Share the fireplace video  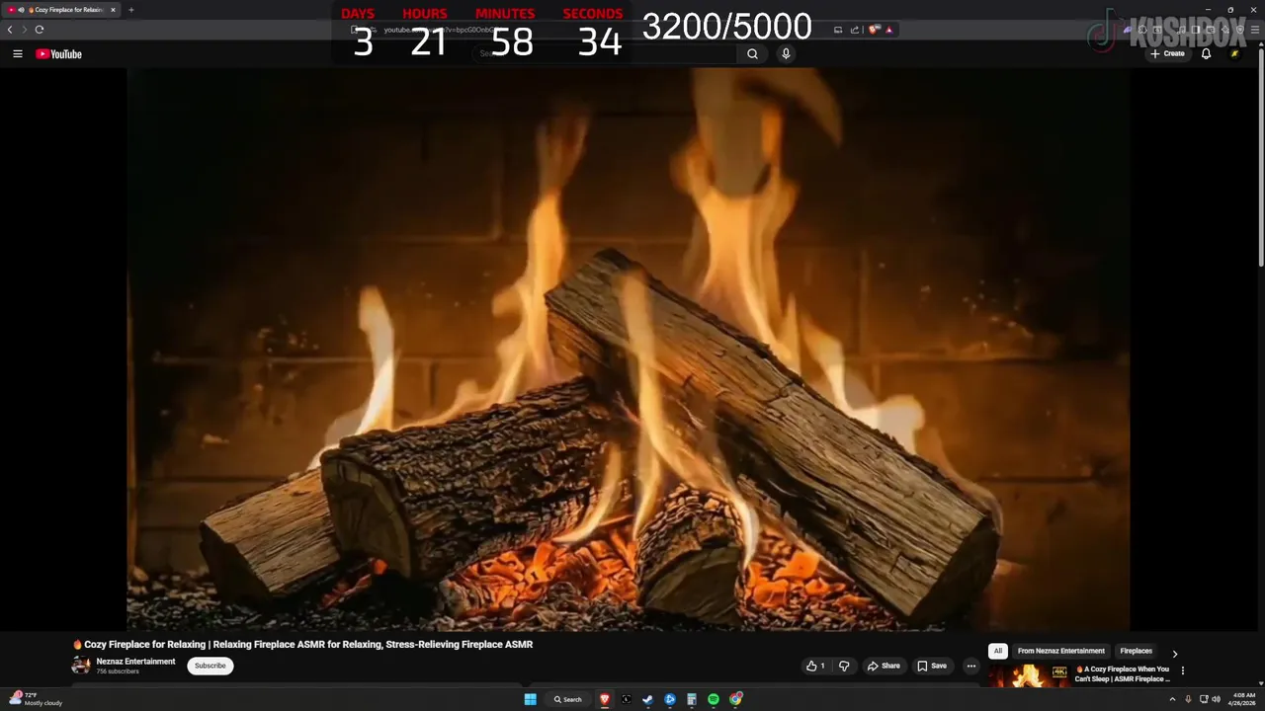(x=884, y=666)
